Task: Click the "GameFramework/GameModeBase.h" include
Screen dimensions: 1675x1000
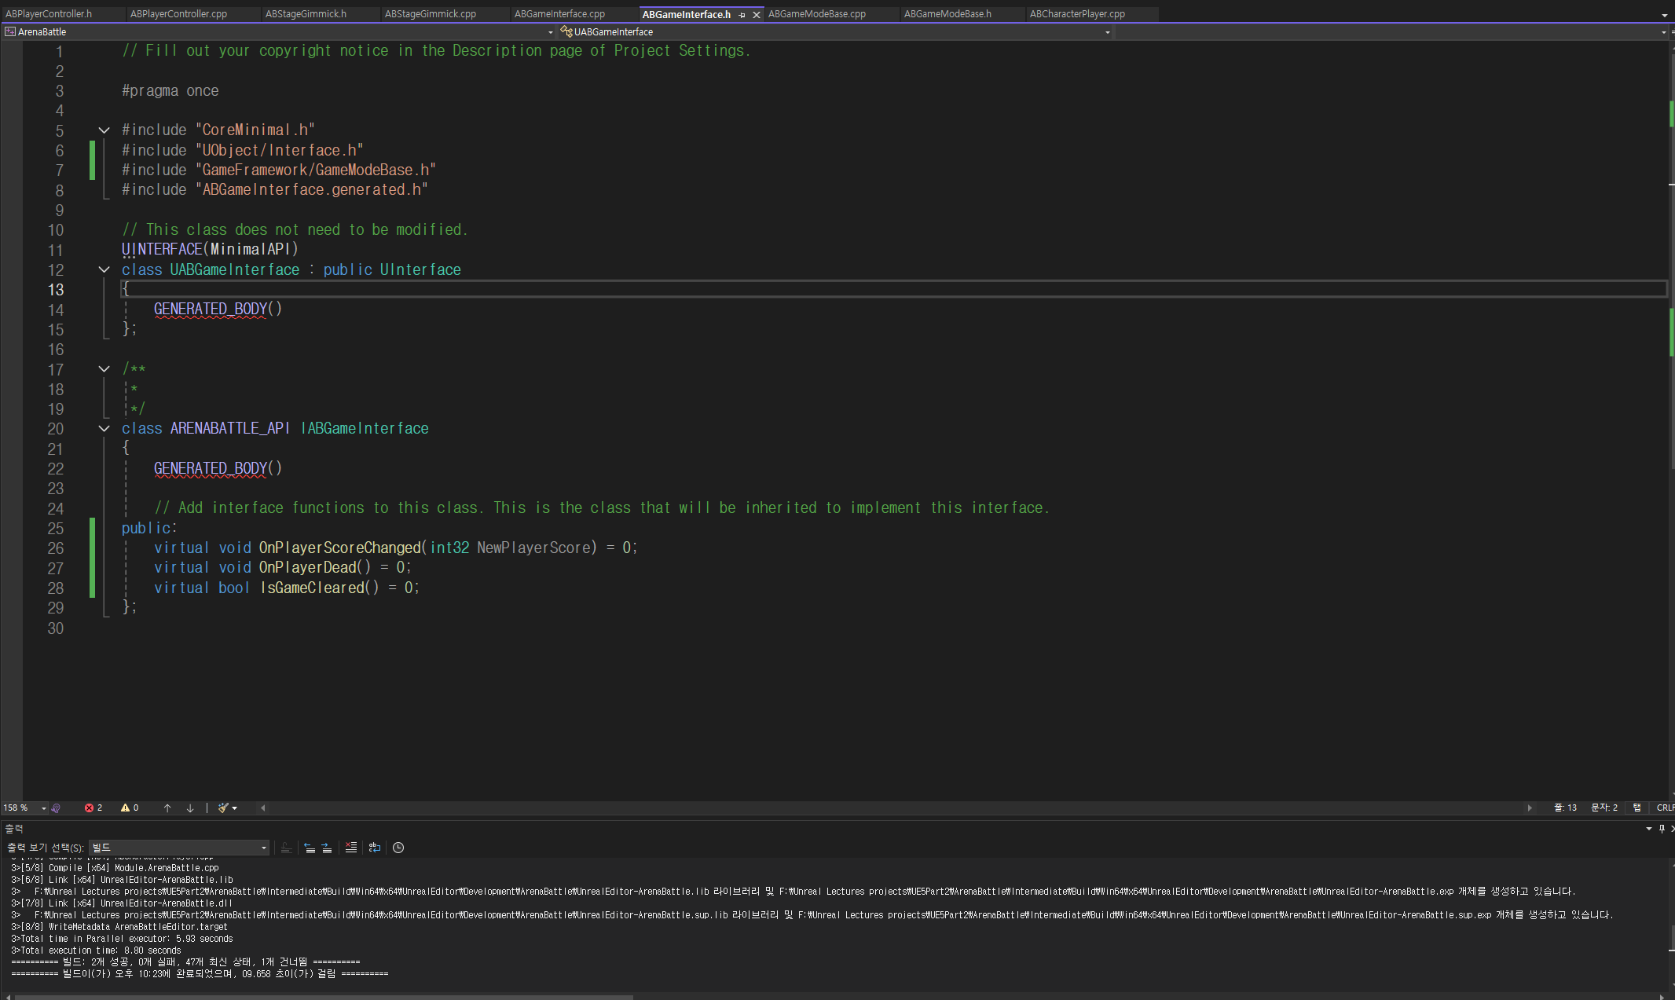Action: 316,170
